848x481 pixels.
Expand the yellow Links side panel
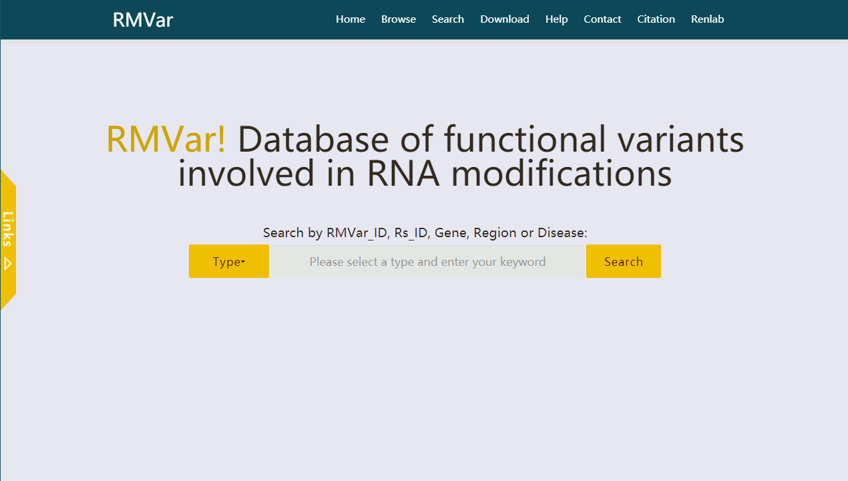click(8, 240)
